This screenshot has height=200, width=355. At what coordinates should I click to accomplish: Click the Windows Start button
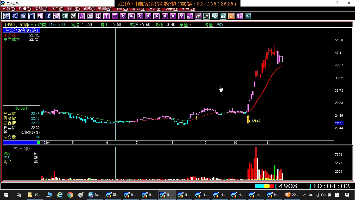coord(6,195)
